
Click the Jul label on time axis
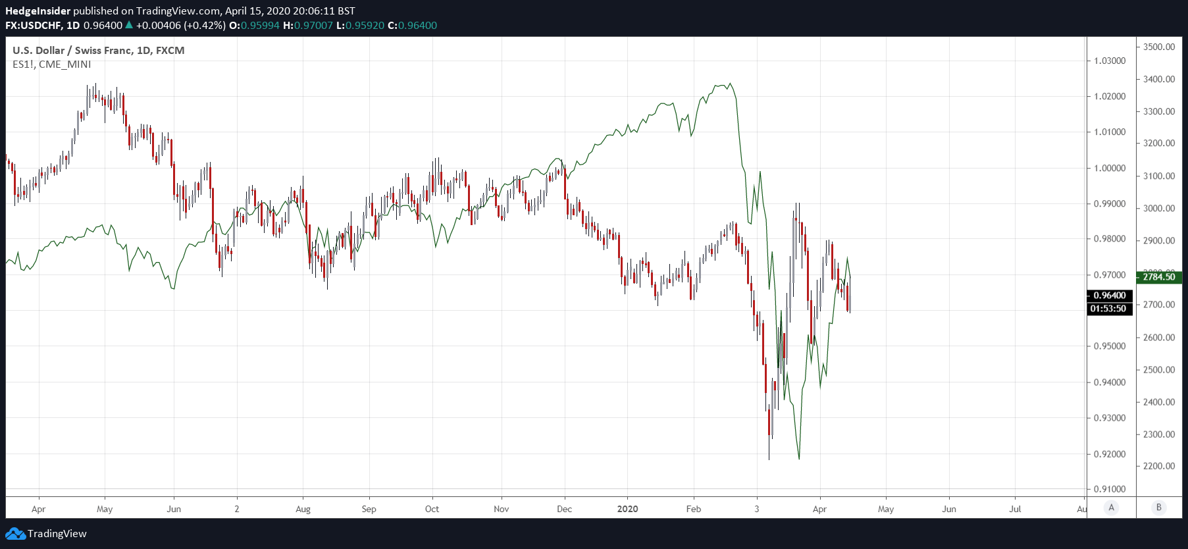[x=1015, y=509]
